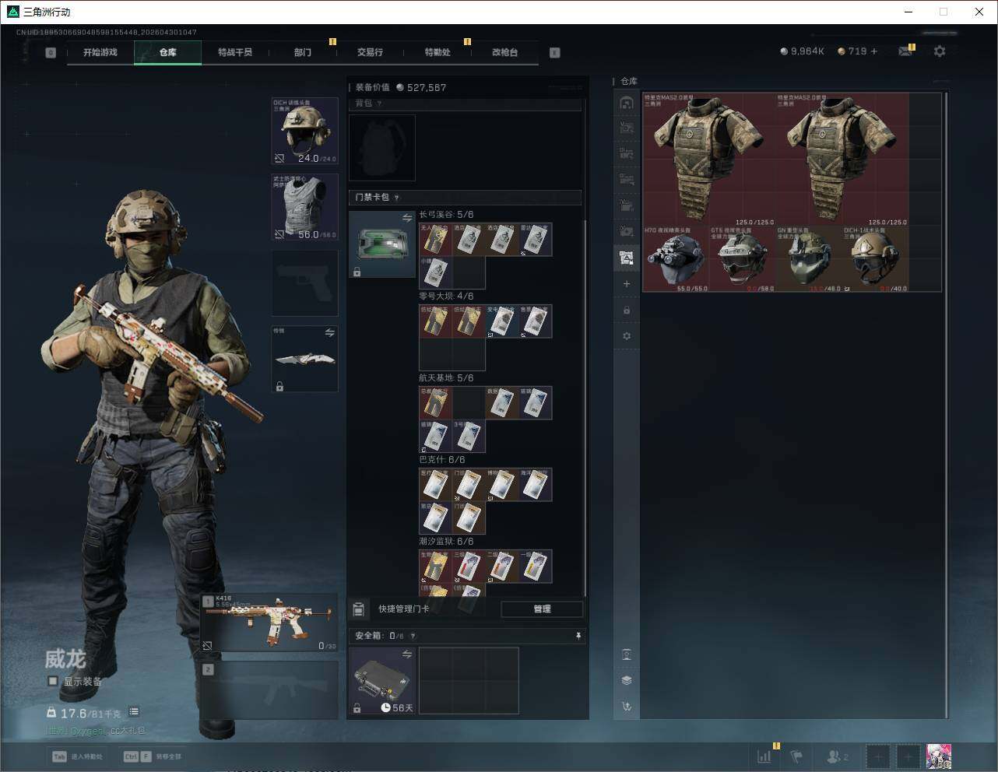Select the melee knife slot

(304, 358)
